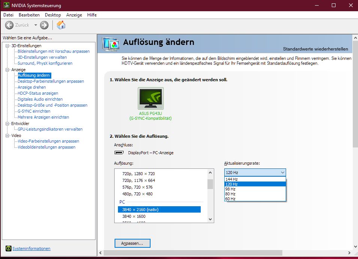Open Video-Farbeinstellungen anpassen
Screen dimensions: 358x259
tap(48, 141)
